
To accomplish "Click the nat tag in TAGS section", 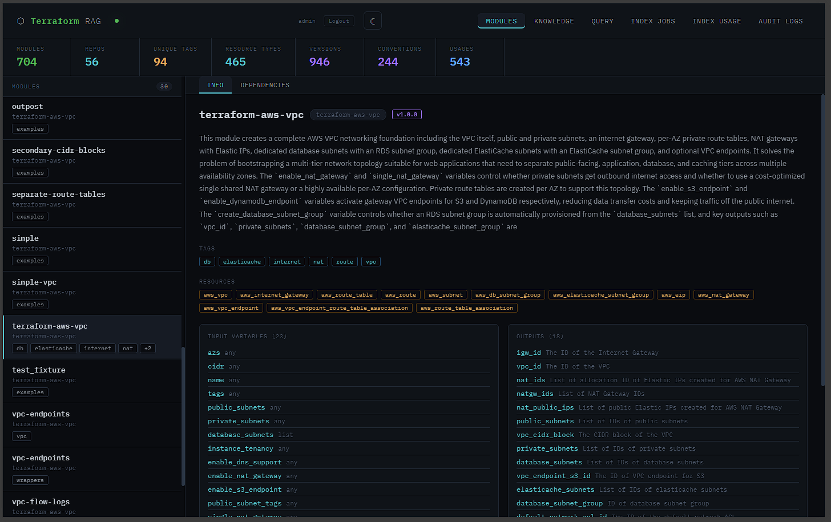I will coord(318,262).
